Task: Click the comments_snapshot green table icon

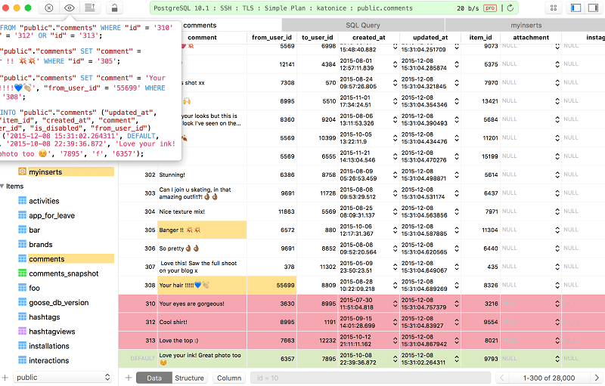Action: tap(22, 273)
